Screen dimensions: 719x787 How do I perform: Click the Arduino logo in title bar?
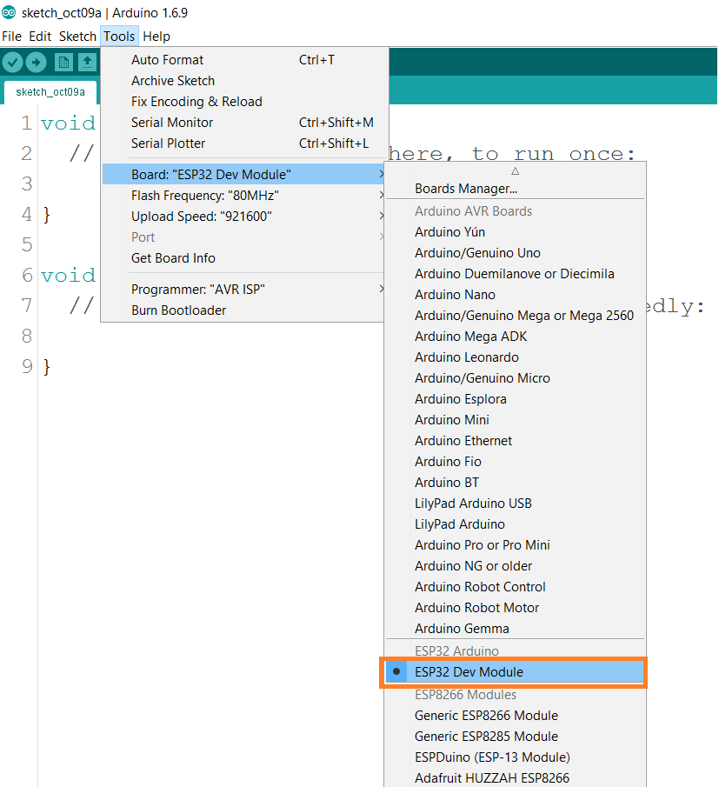click(9, 12)
